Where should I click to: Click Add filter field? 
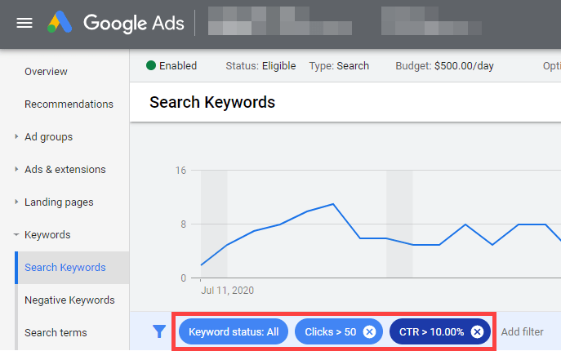[522, 332]
